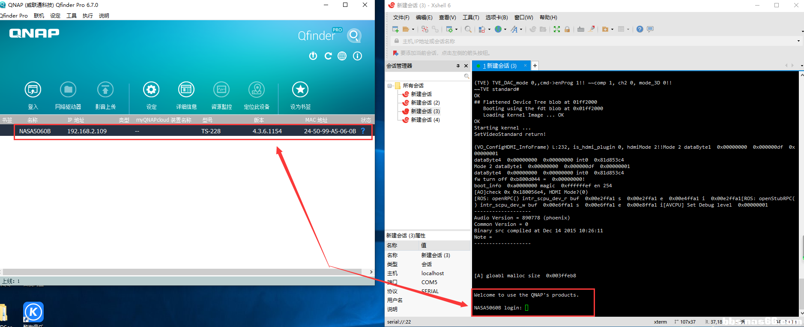Open the Xshell 工具(T) menu
The image size is (804, 327).
[x=470, y=18]
